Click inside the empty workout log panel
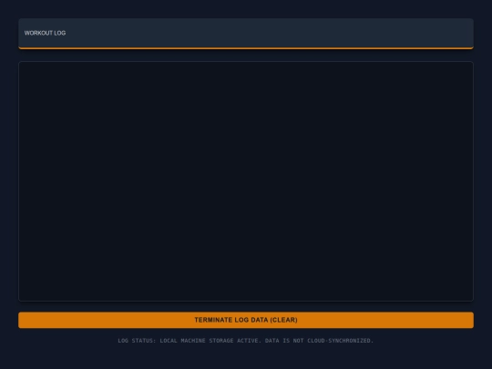The width and height of the screenshot is (492, 369). point(246,181)
